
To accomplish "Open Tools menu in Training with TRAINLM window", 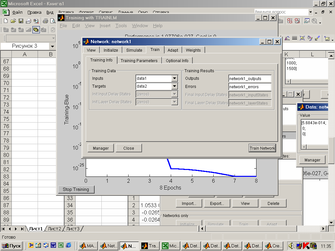I will pos(121,25).
